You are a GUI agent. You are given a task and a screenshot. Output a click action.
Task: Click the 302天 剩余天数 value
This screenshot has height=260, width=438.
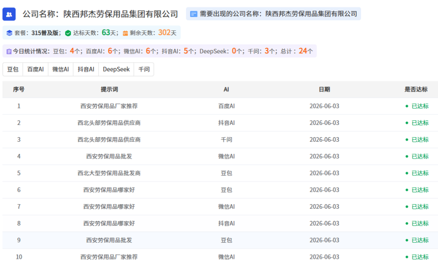[x=168, y=32]
